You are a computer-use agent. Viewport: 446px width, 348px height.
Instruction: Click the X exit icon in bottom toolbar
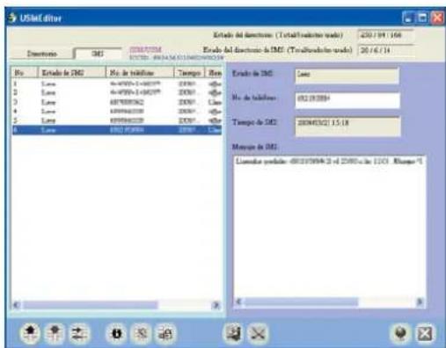[425, 333]
